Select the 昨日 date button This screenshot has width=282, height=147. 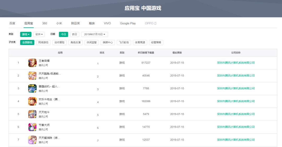[75, 34]
